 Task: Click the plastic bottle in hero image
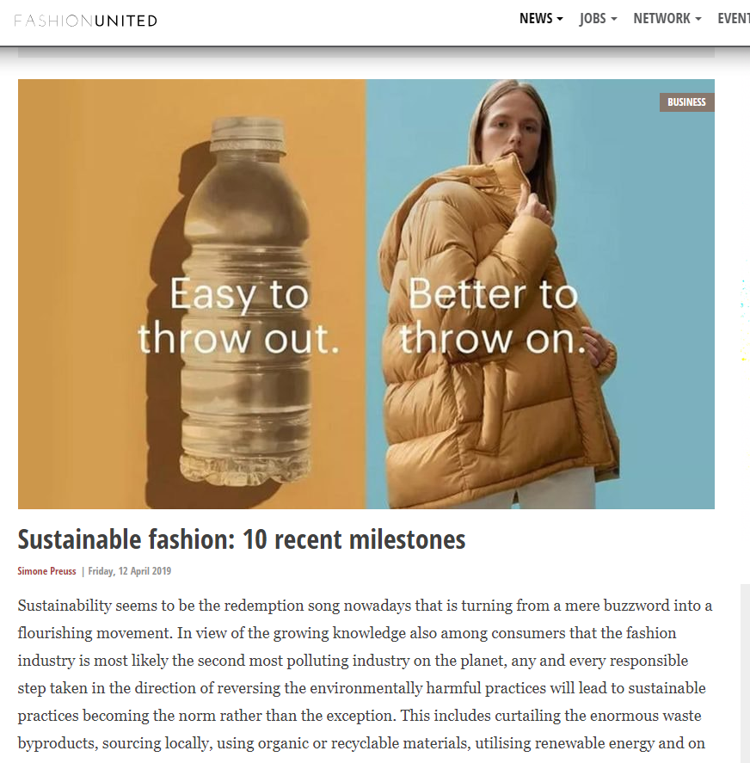(x=246, y=302)
